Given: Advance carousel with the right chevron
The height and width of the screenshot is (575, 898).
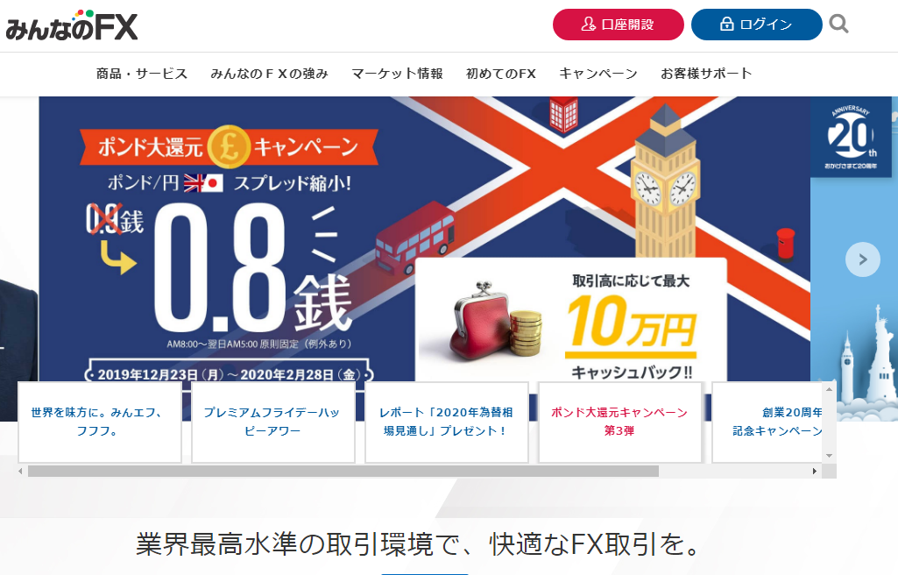Looking at the screenshot, I should coord(862,259).
